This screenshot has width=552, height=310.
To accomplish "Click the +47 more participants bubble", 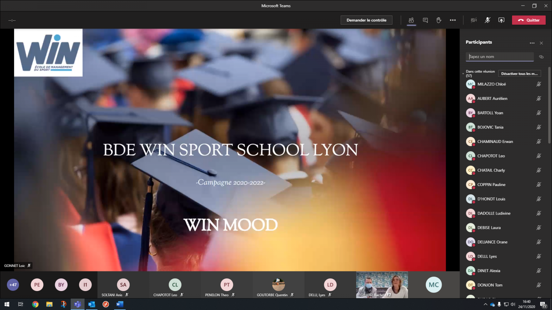I will (13, 285).
